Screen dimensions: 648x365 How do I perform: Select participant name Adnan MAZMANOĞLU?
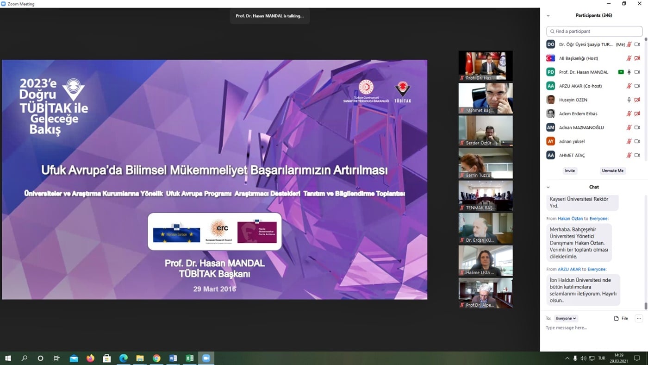tap(581, 127)
